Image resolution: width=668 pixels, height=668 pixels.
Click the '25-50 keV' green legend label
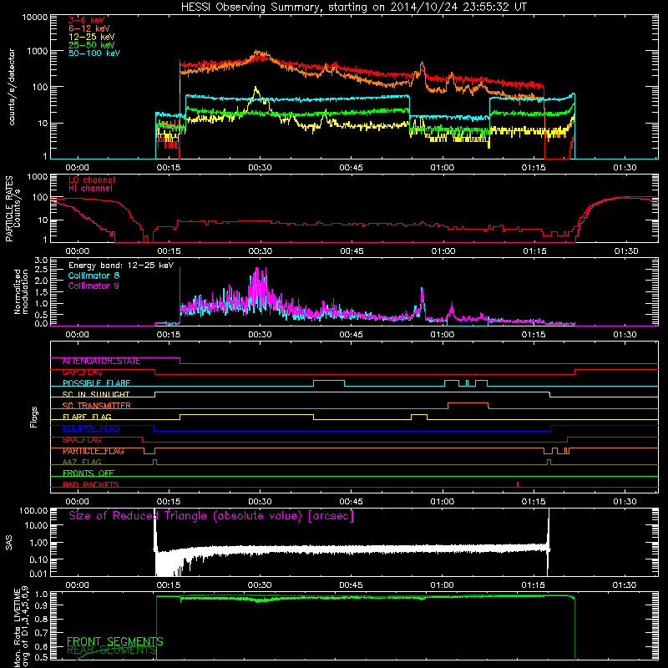[x=92, y=45]
